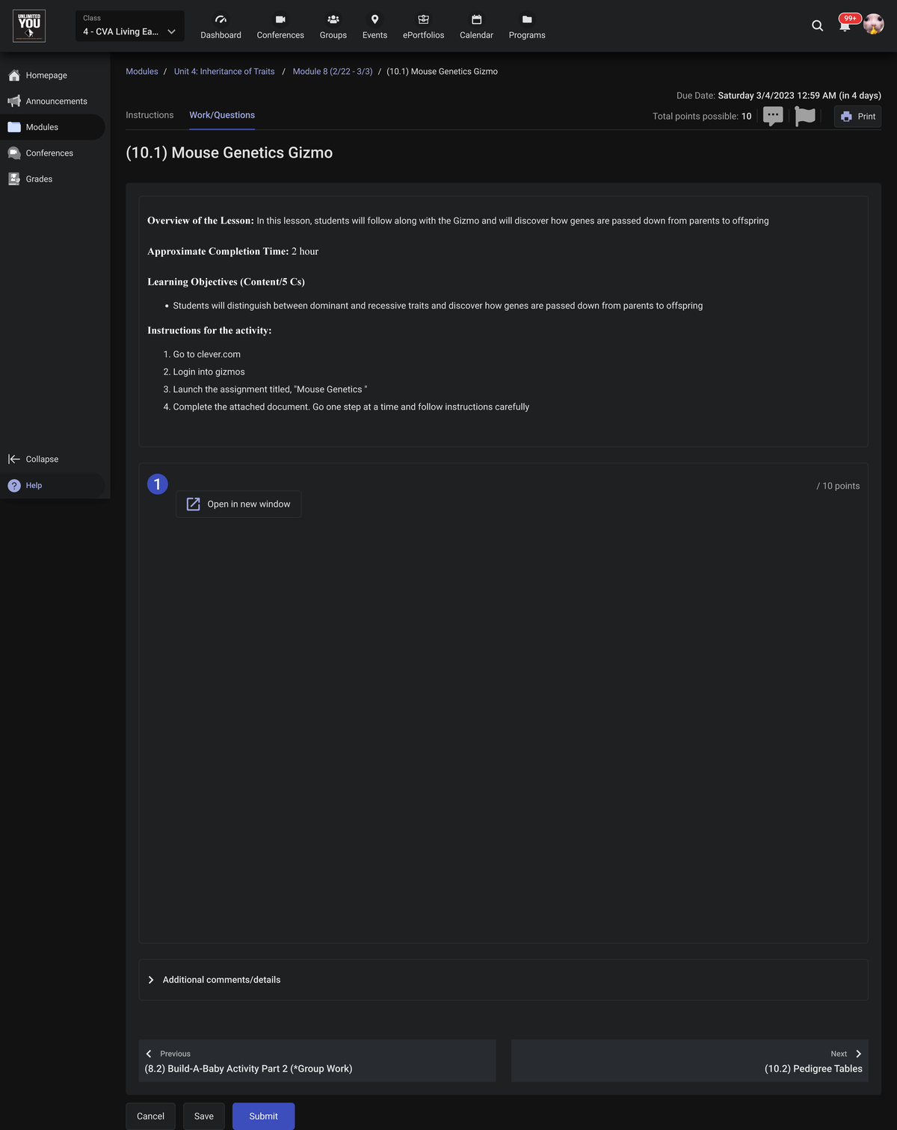Viewport: 897px width, 1130px height.
Task: Click the user profile avatar
Action: [873, 25]
